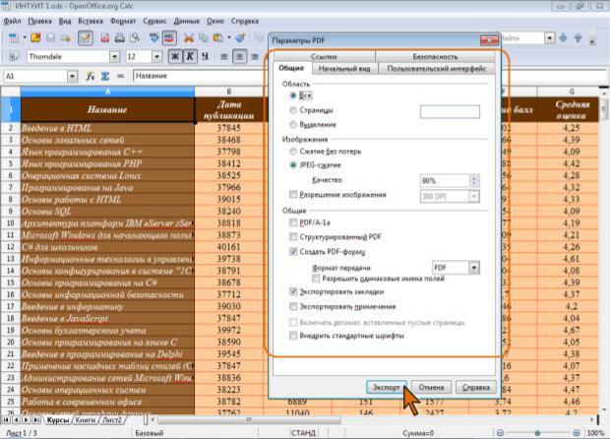Viewport: 610px width, 439px height.
Task: Open the font size 12 dropdown
Action: pyautogui.click(x=156, y=57)
